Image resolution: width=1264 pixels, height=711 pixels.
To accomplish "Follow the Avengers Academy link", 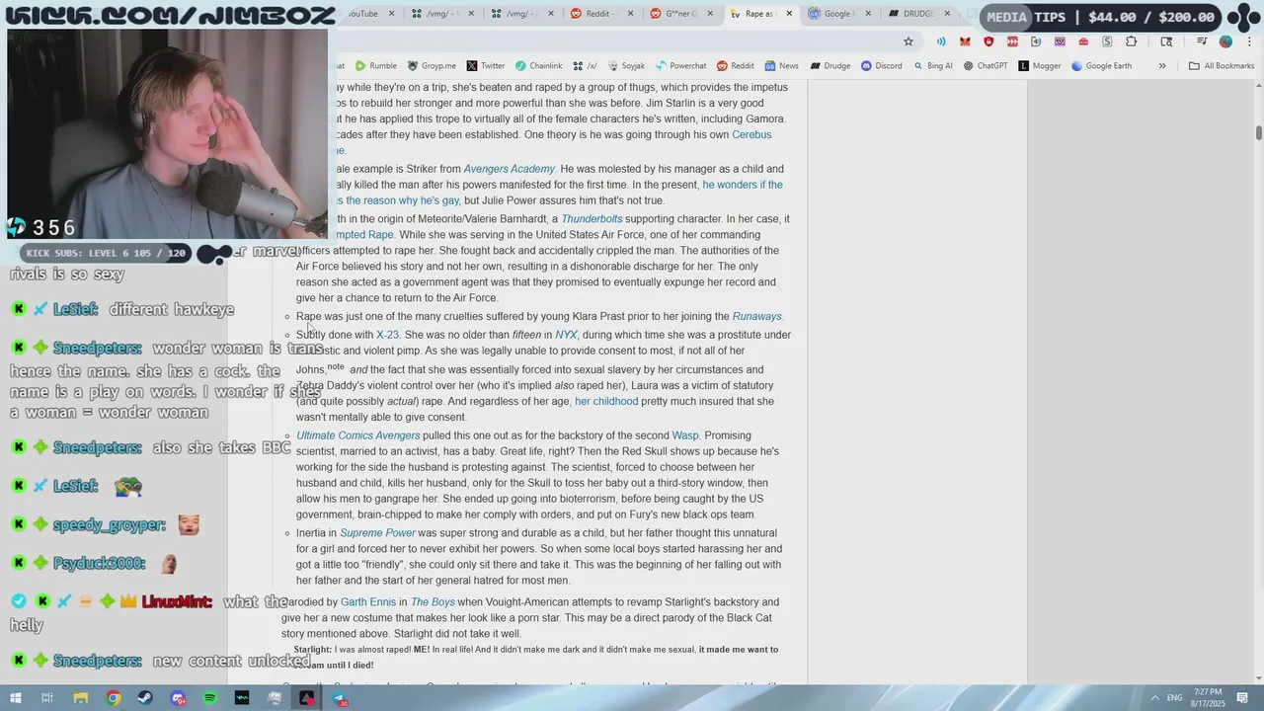I will click(510, 169).
